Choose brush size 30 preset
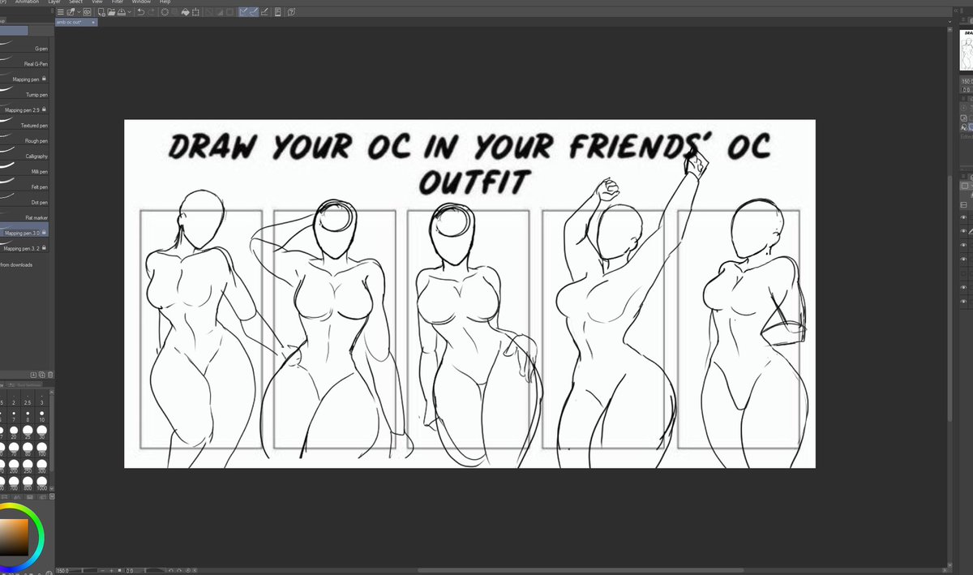Image resolution: width=973 pixels, height=575 pixels. tap(41, 434)
